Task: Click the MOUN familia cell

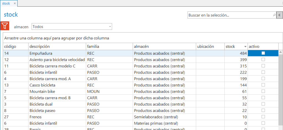Action: tap(109, 91)
